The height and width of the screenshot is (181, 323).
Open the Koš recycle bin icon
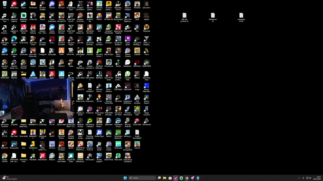(5, 5)
